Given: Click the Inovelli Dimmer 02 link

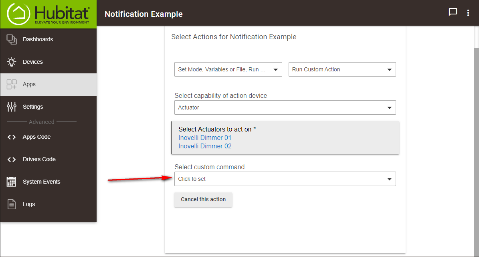Looking at the screenshot, I should pos(205,146).
